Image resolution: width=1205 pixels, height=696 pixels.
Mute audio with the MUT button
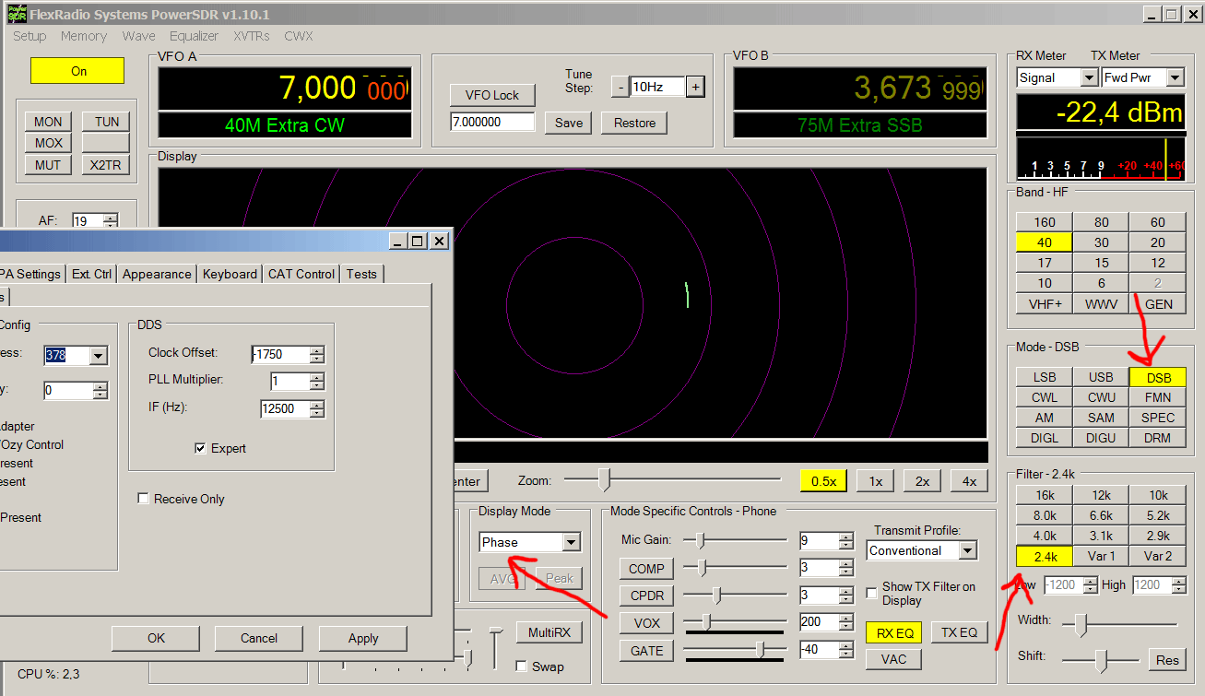(x=49, y=165)
